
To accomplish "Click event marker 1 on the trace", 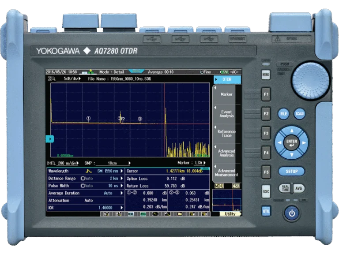I will (x=88, y=118).
